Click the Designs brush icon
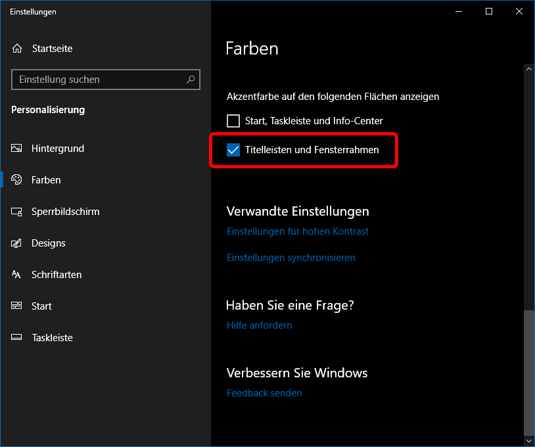 pyautogui.click(x=17, y=243)
